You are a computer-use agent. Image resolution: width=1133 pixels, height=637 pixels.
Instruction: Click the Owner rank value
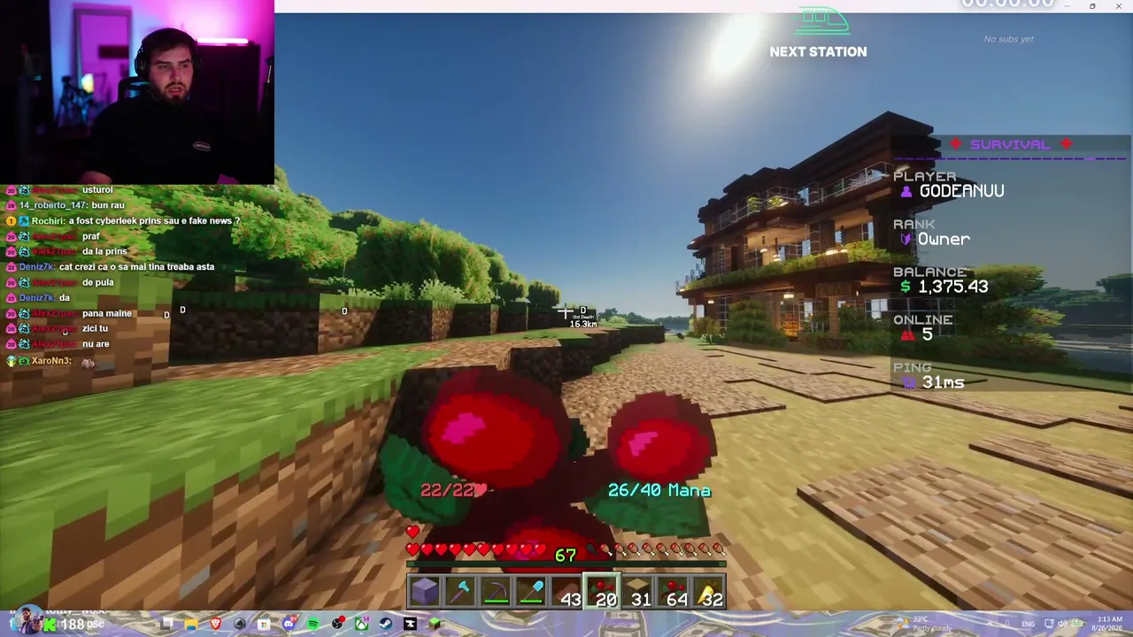coord(944,239)
